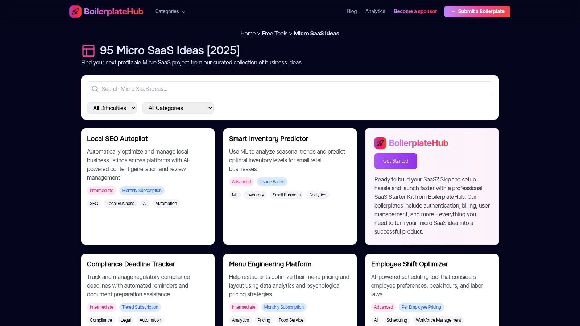Image resolution: width=580 pixels, height=326 pixels.
Task: Click the Scheduling tag
Action: (x=397, y=320)
